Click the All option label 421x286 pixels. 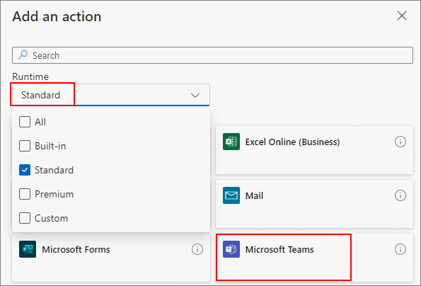(x=40, y=122)
